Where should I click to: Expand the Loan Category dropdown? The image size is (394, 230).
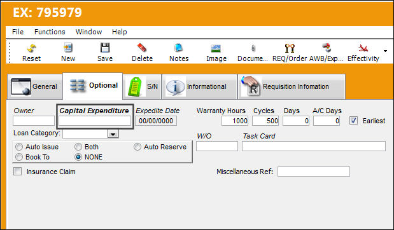[113, 134]
